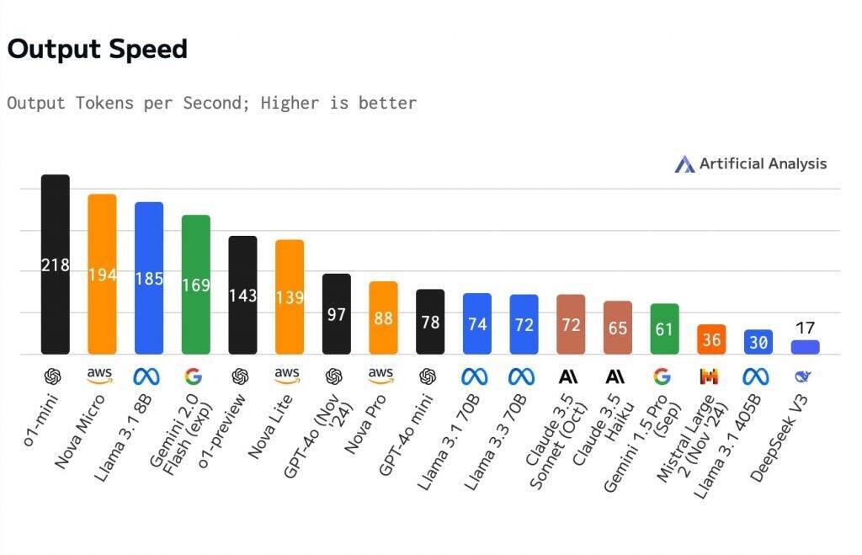Click the Output Speed chart title
The height and width of the screenshot is (555, 862).
(x=97, y=49)
